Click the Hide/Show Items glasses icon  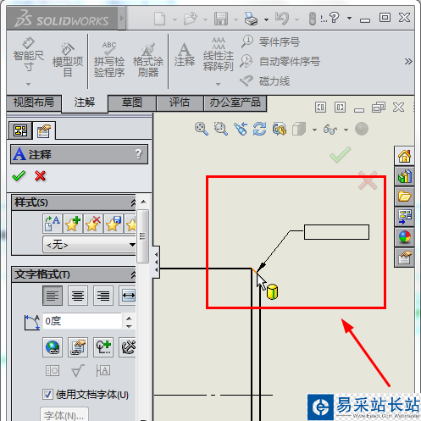coord(330,130)
